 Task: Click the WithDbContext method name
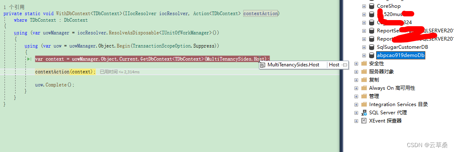tap(73, 14)
